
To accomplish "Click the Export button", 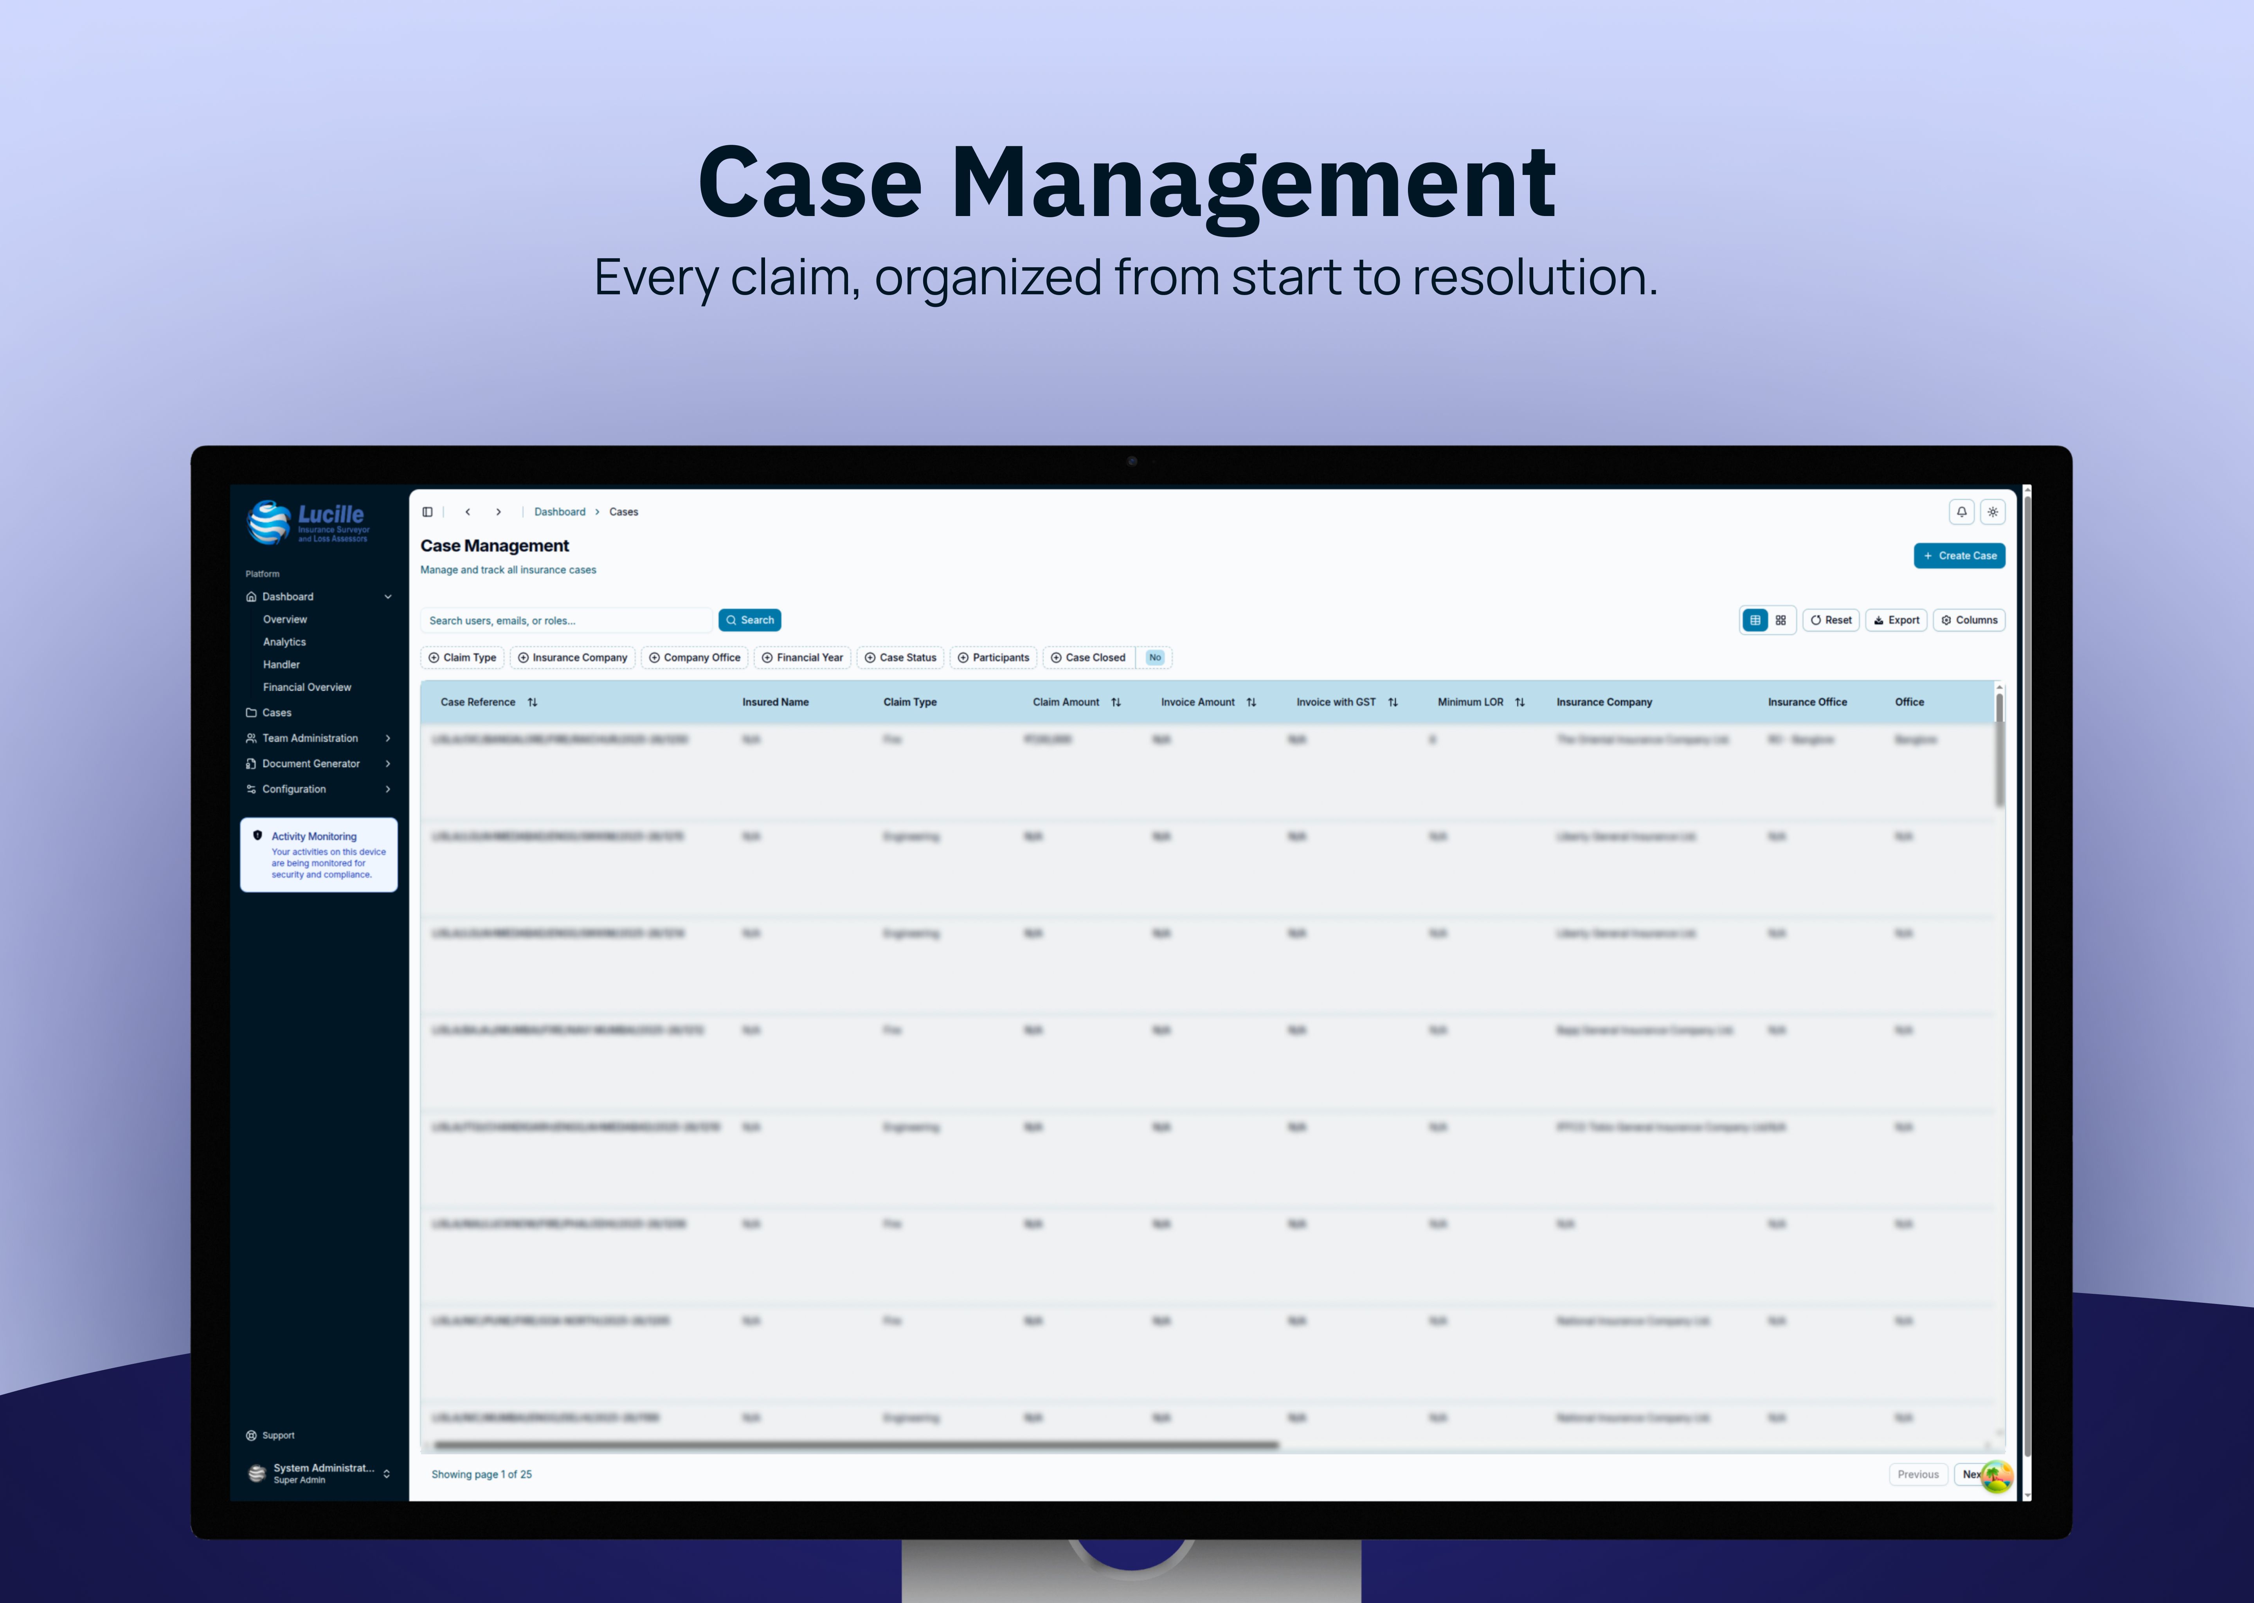I will click(x=1896, y=620).
